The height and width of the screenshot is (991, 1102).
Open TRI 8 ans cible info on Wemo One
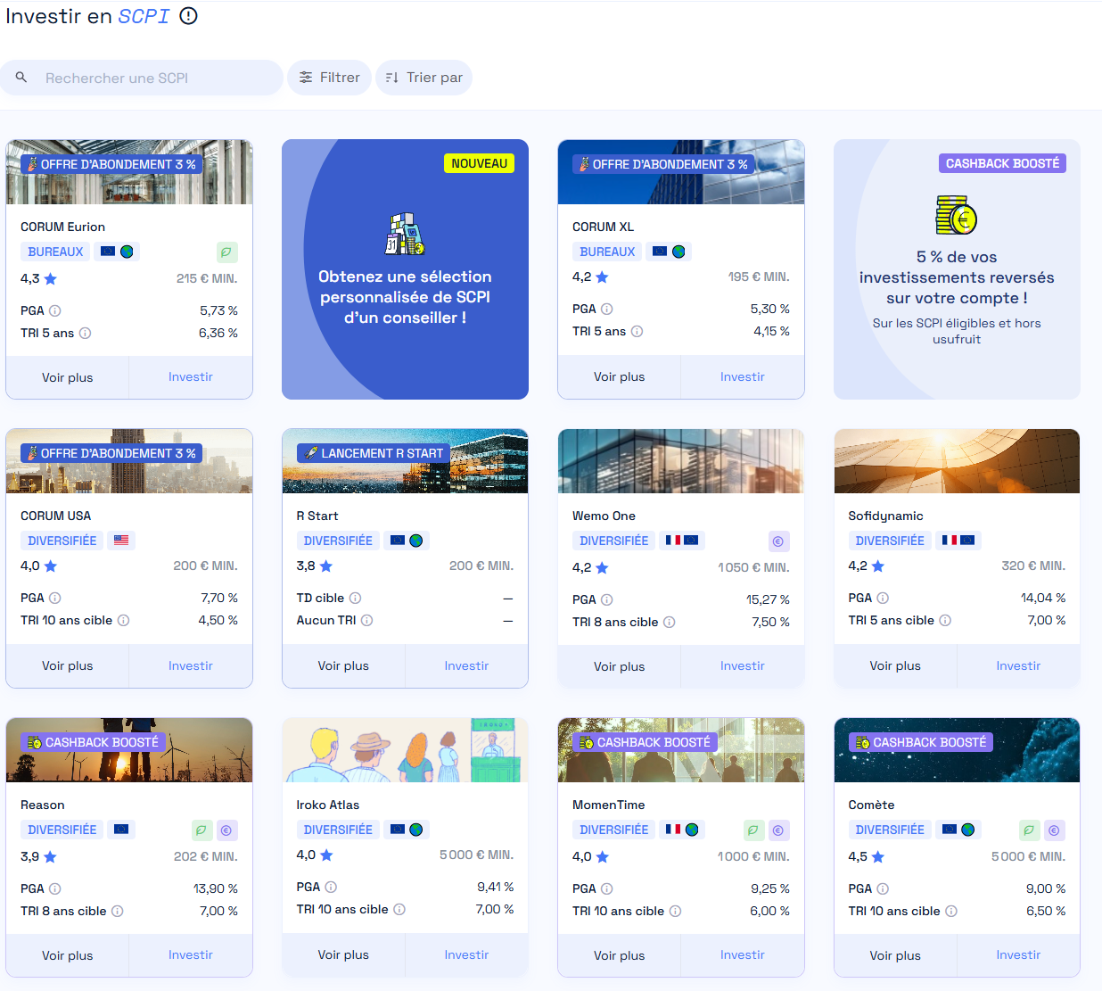[x=669, y=622]
